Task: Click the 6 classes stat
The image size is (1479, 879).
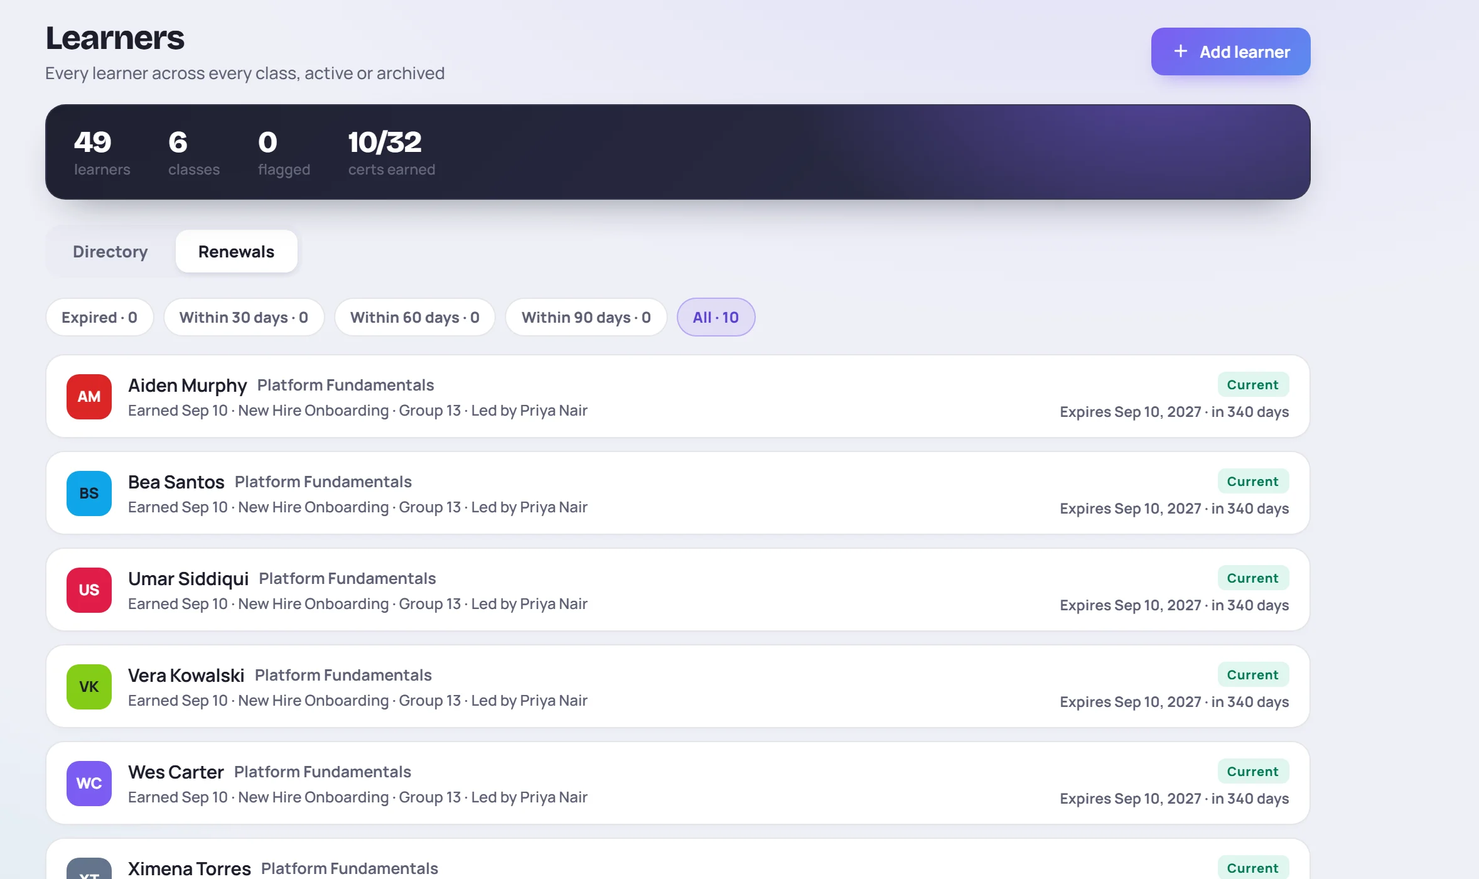Action: [x=193, y=153]
